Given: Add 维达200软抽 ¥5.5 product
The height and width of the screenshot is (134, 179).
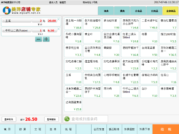Looking at the screenshot, I should [168, 37].
